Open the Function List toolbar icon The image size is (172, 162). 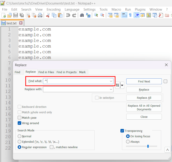tap(161, 15)
